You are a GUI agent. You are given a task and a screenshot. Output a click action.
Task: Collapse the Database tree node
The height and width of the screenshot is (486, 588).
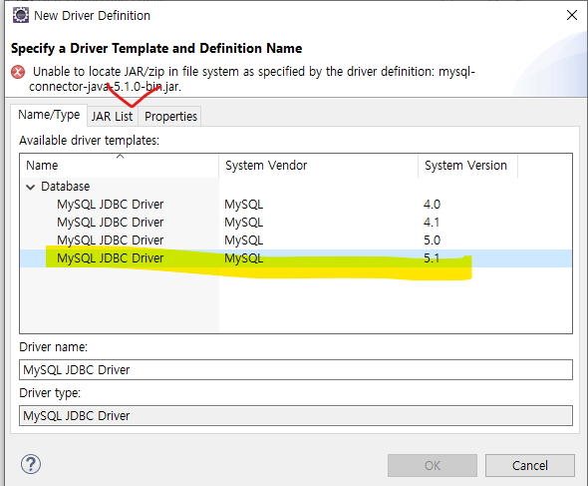point(30,187)
